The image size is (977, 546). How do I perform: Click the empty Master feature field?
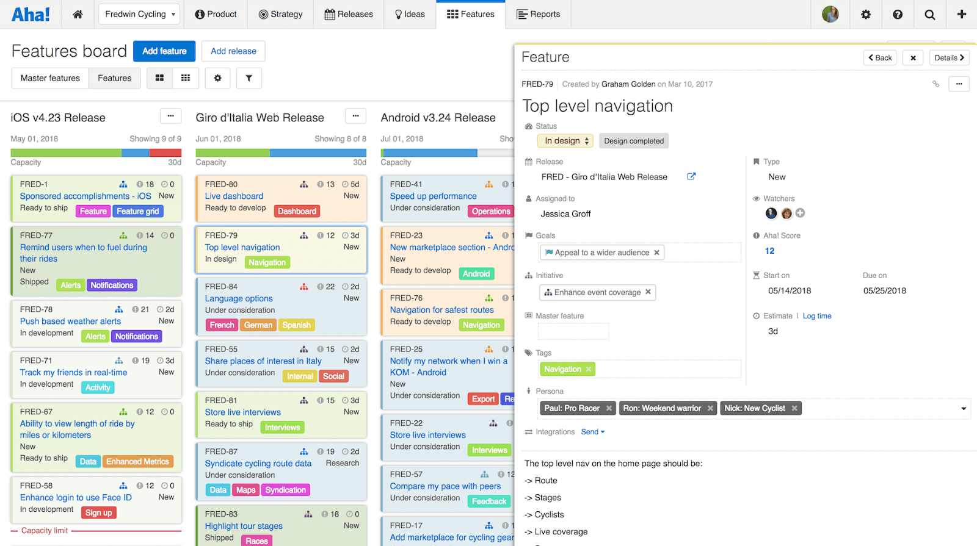pyautogui.click(x=573, y=331)
